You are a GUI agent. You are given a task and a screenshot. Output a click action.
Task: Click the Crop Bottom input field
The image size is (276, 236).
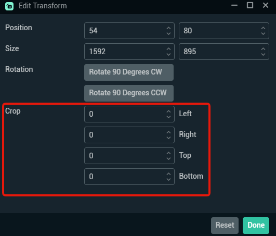pyautogui.click(x=129, y=177)
